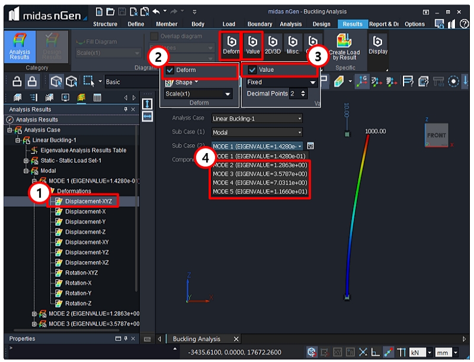Viewport: 474px width, 362px height.
Task: Open the Options ribbon tab
Action: pyautogui.click(x=414, y=24)
